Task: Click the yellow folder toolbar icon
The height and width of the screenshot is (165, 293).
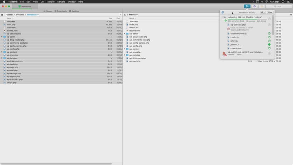Action: click(x=262, y=6)
